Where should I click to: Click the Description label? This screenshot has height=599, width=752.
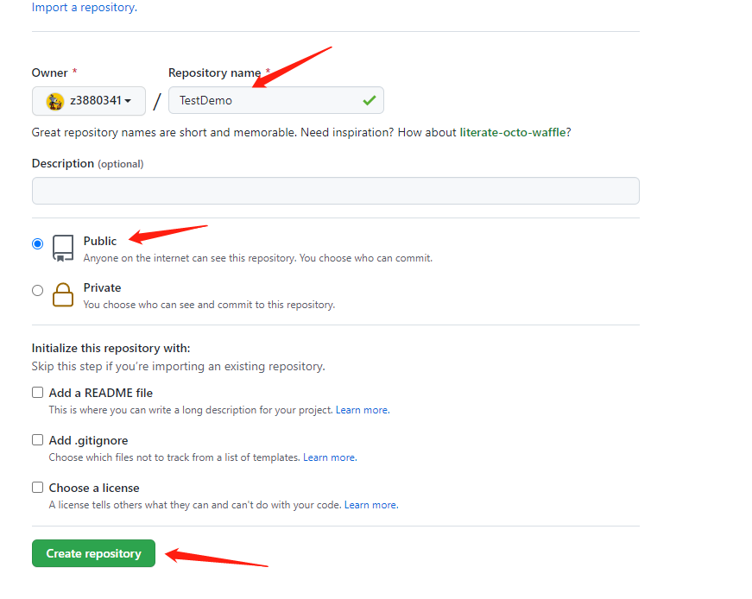pos(63,163)
